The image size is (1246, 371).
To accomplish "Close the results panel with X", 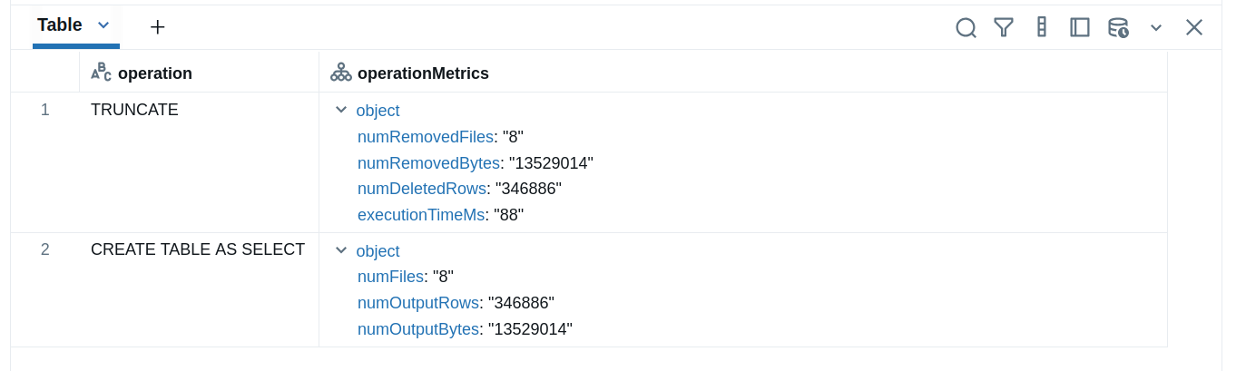I will point(1193,27).
